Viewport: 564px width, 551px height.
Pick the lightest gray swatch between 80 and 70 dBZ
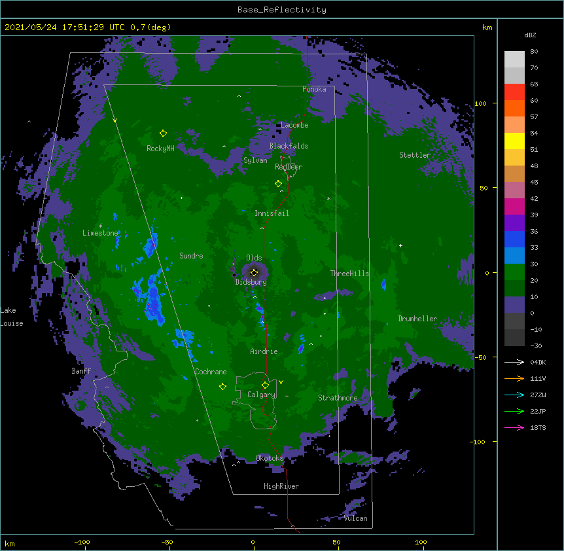point(514,60)
